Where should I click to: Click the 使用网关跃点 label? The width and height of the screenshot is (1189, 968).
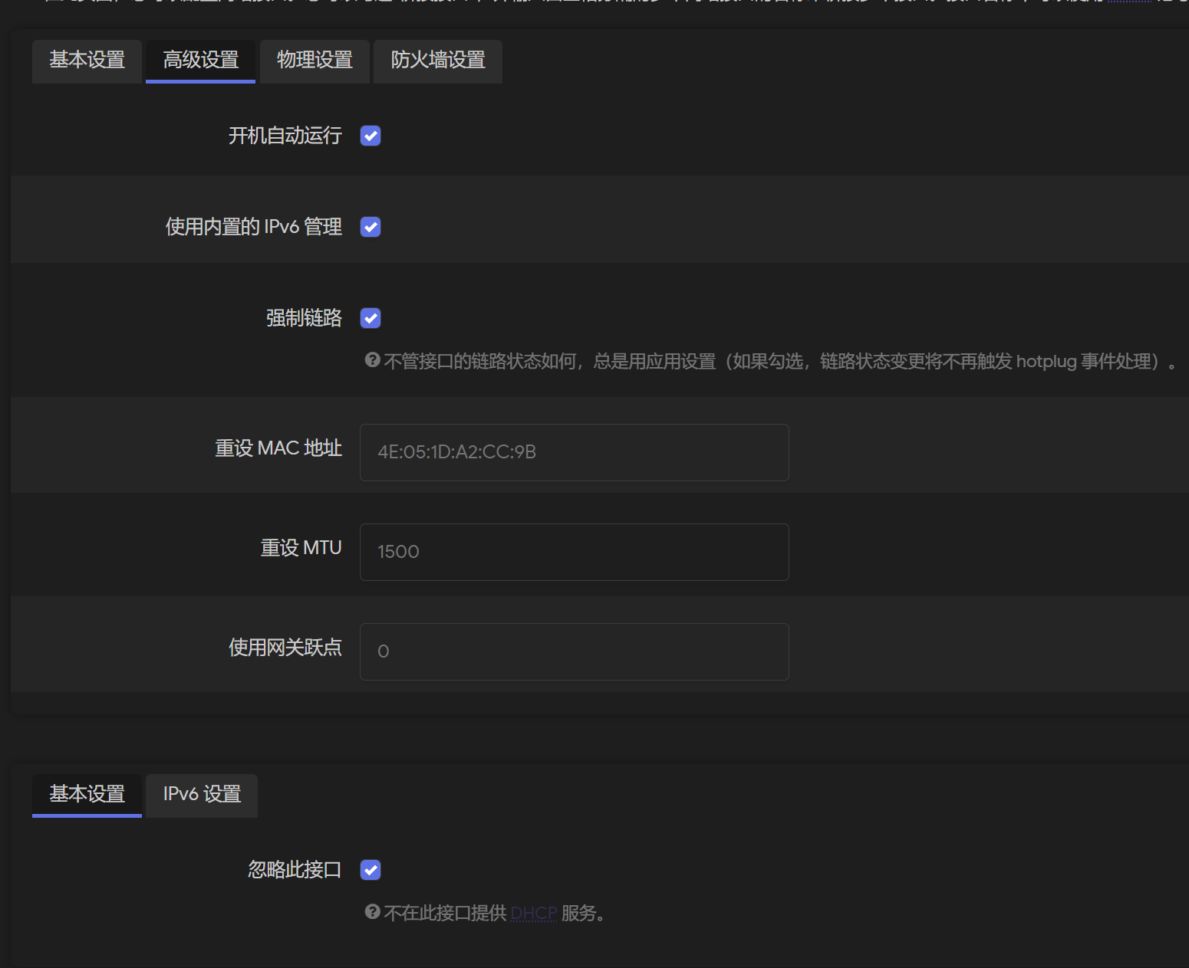pos(285,648)
